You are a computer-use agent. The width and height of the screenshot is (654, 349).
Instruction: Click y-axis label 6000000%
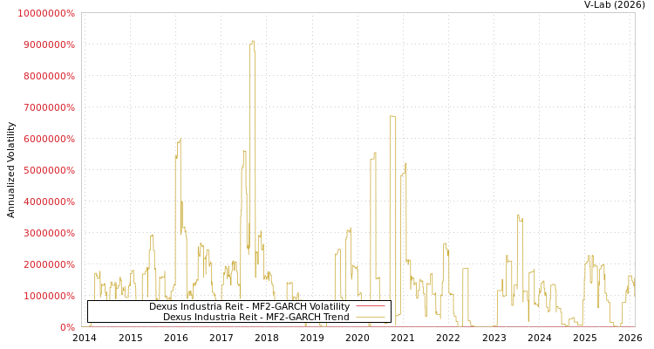49,139
